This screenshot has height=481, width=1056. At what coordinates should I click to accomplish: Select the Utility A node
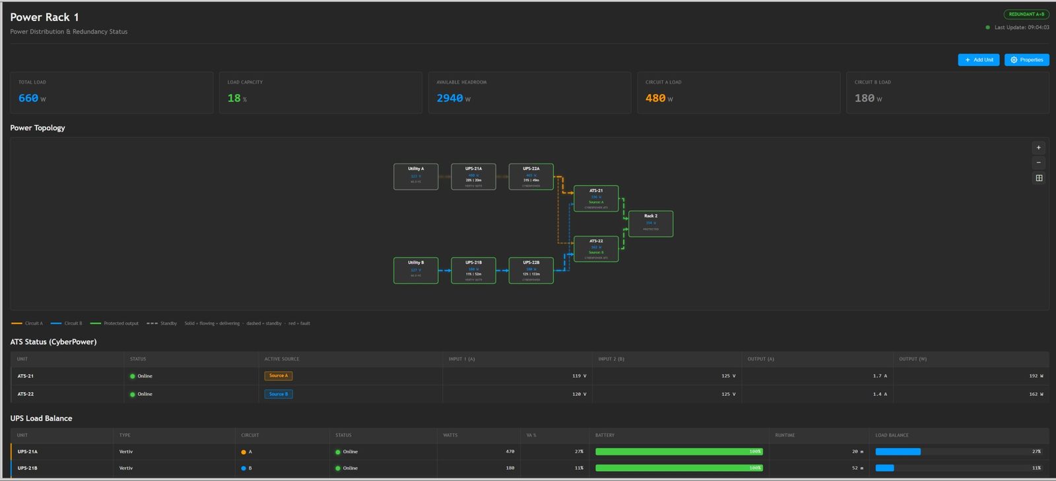pos(416,177)
